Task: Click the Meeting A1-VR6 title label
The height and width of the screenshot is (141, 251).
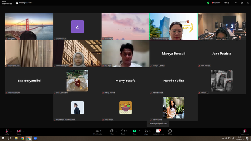Action: click(x=24, y=3)
